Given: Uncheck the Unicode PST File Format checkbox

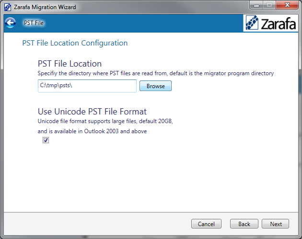Looking at the screenshot, I should [46, 140].
